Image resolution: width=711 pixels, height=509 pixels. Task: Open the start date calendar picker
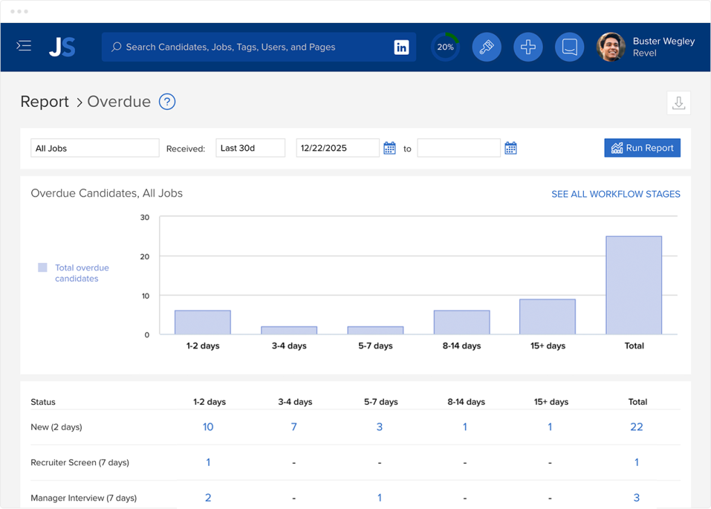click(389, 147)
